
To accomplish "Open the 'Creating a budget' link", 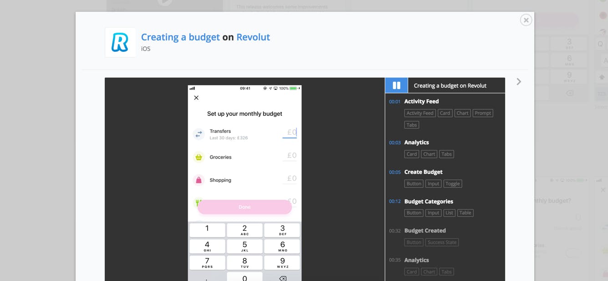I will coord(180,37).
